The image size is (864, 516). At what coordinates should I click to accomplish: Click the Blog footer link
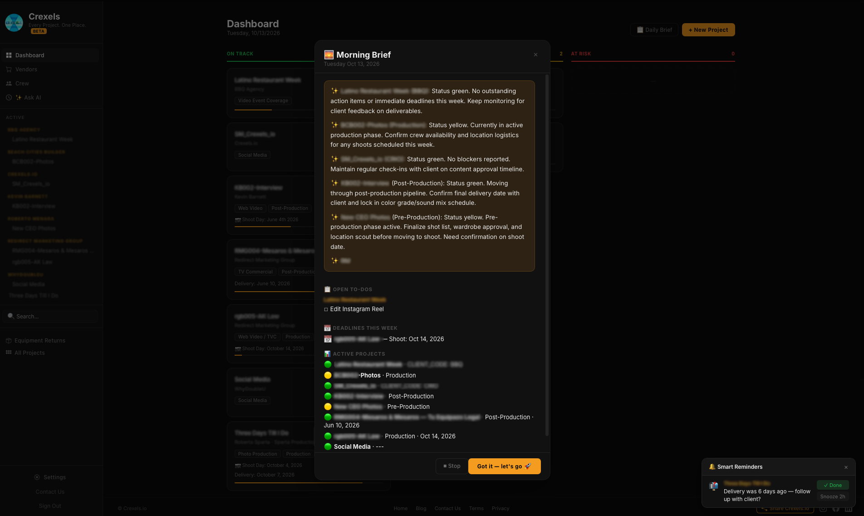point(421,509)
